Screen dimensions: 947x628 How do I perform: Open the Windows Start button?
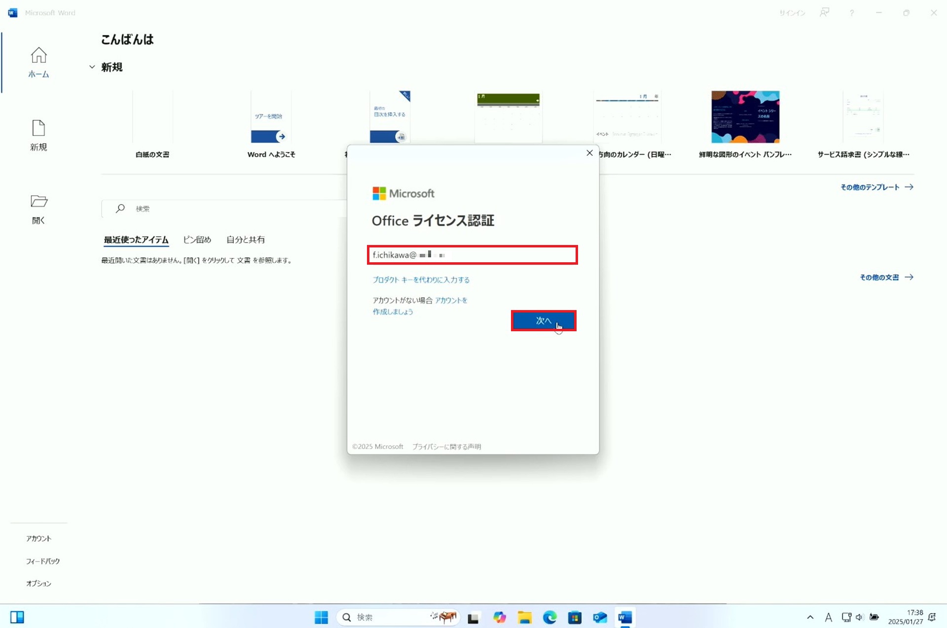[321, 617]
